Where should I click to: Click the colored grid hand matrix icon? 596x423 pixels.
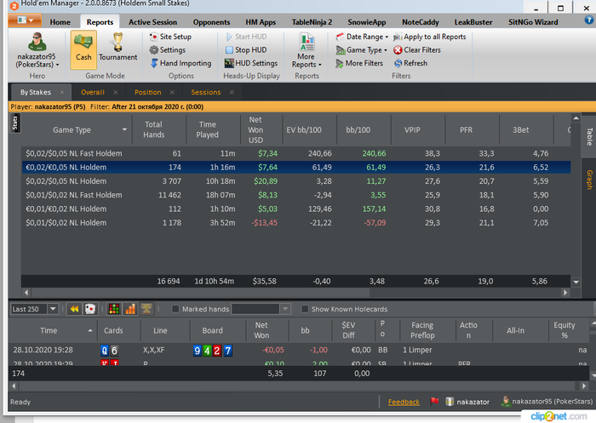tap(114, 309)
